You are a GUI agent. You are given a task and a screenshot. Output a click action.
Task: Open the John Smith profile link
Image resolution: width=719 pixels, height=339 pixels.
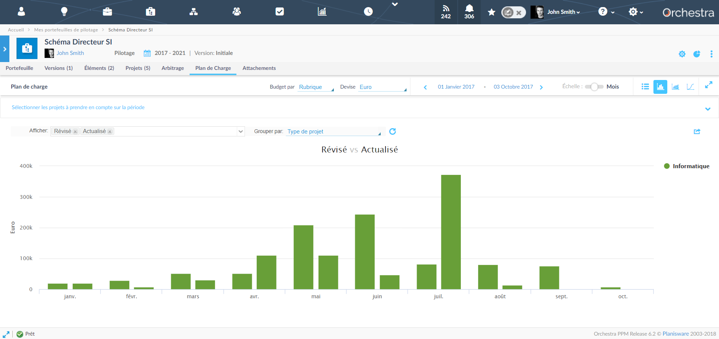click(70, 53)
